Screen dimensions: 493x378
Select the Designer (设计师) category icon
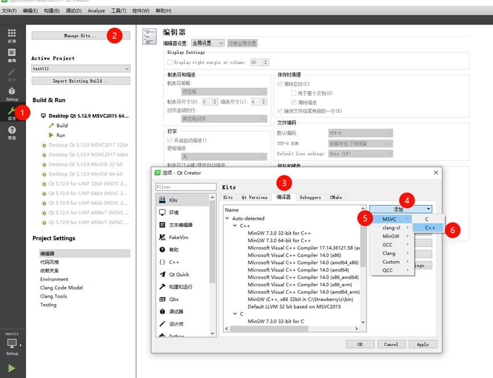click(x=162, y=324)
